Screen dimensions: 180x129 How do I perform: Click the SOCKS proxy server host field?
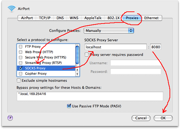tap(116, 47)
